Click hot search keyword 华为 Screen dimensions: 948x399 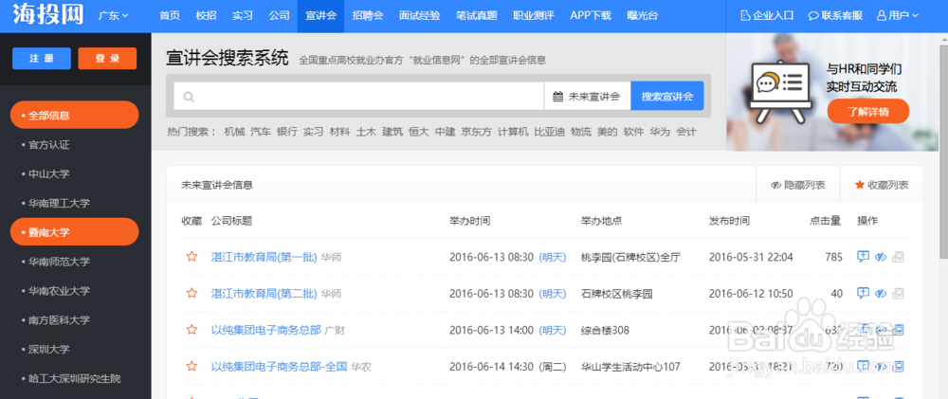(x=660, y=131)
